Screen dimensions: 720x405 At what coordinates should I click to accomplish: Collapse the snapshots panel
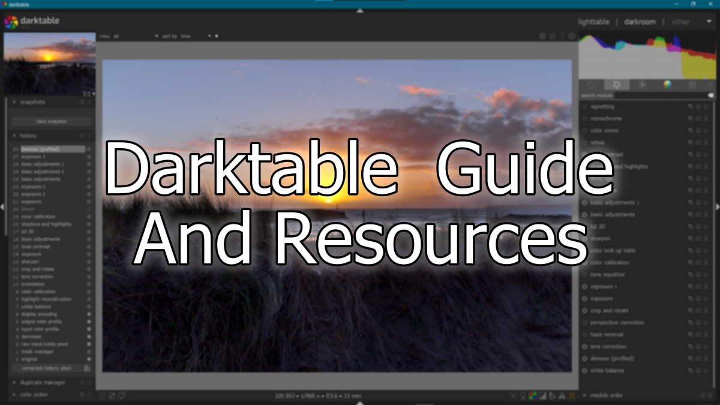click(14, 102)
